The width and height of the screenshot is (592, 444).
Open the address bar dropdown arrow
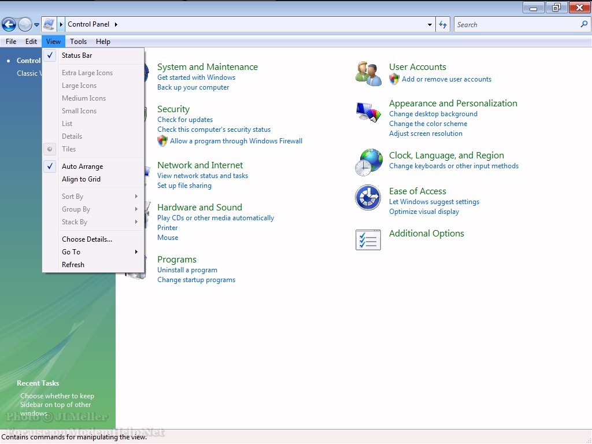click(430, 25)
